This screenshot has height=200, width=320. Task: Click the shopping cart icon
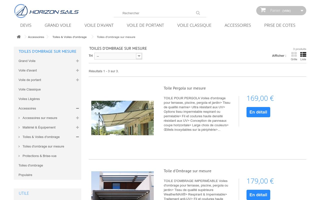pyautogui.click(x=263, y=10)
